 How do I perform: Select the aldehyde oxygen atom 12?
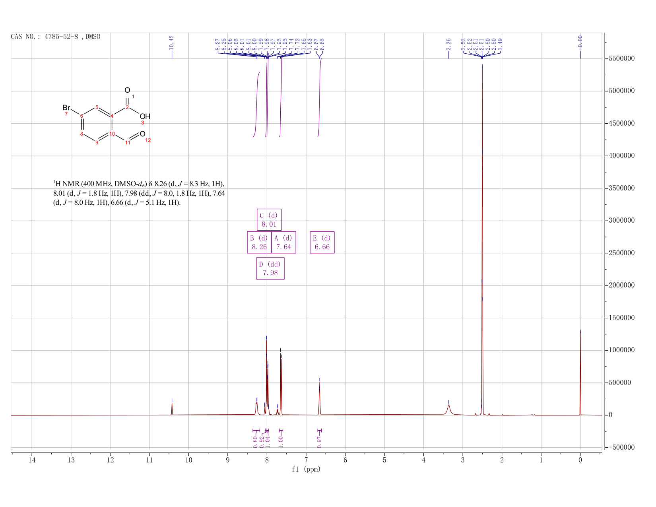(142, 134)
